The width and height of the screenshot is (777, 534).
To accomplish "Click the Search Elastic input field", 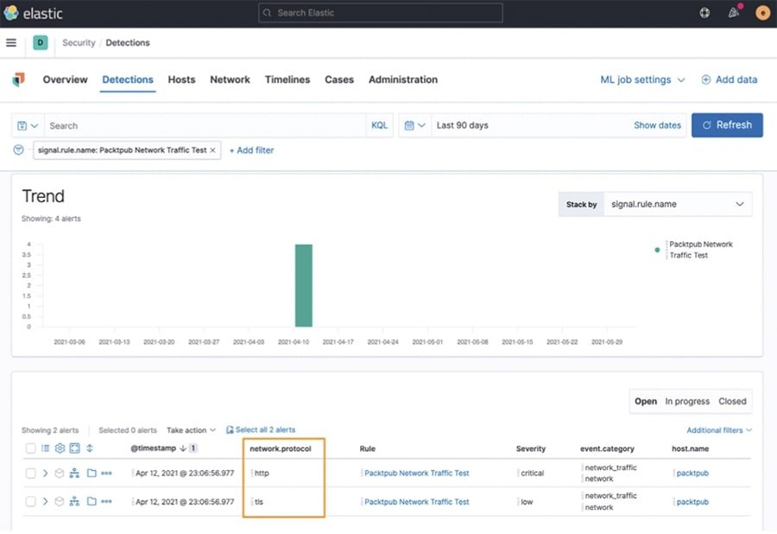I will pos(380,13).
